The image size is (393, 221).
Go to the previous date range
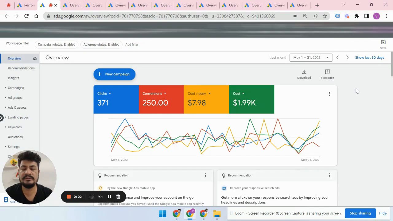tap(337, 57)
